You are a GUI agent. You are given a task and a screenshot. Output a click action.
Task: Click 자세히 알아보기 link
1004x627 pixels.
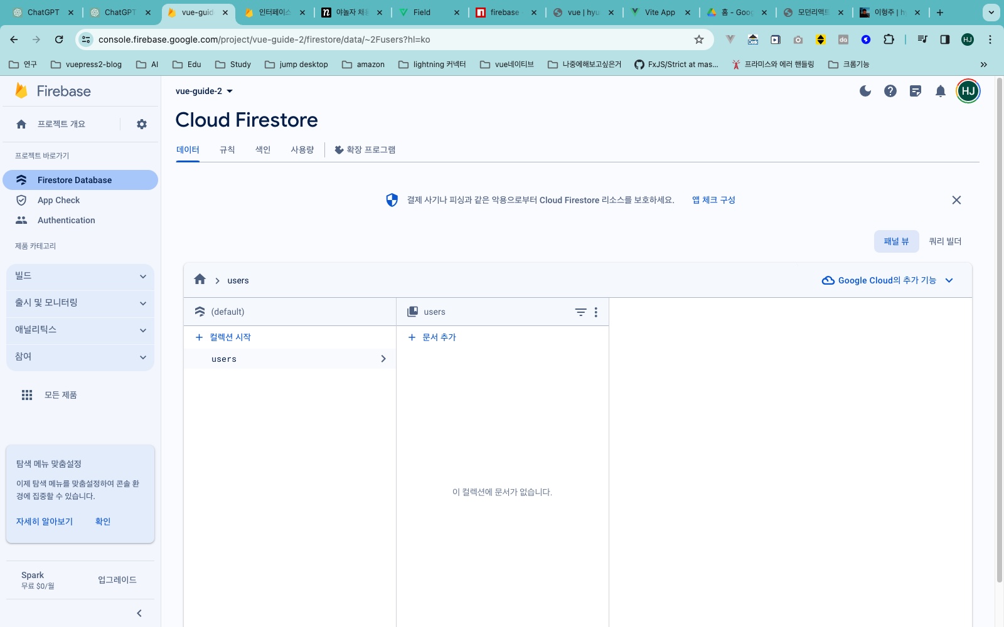click(x=45, y=522)
